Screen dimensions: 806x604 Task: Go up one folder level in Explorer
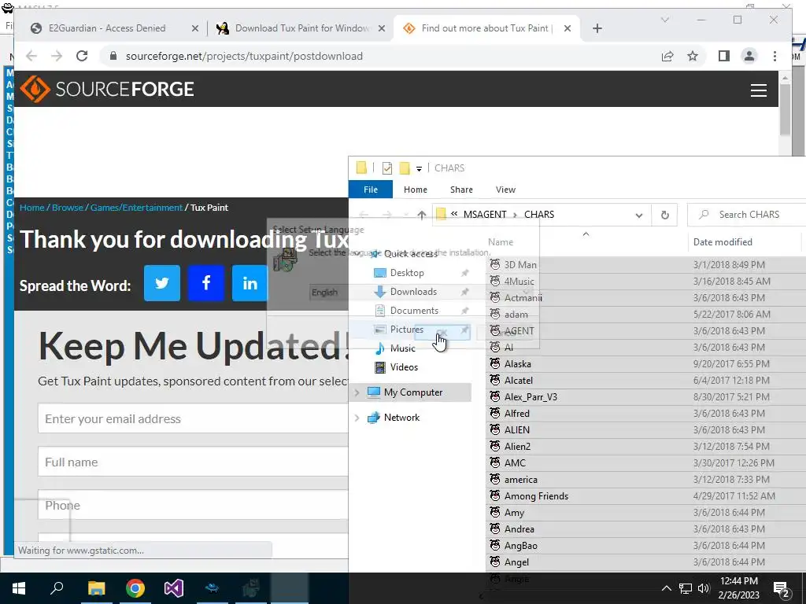422,215
